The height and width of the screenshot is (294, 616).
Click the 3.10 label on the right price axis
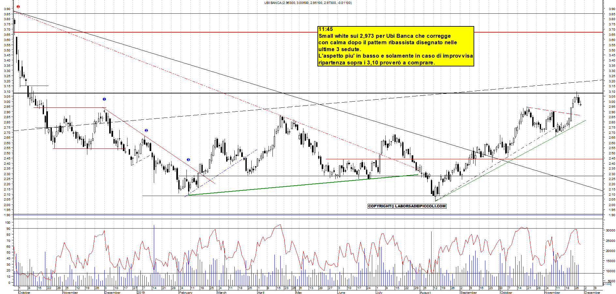point(612,91)
